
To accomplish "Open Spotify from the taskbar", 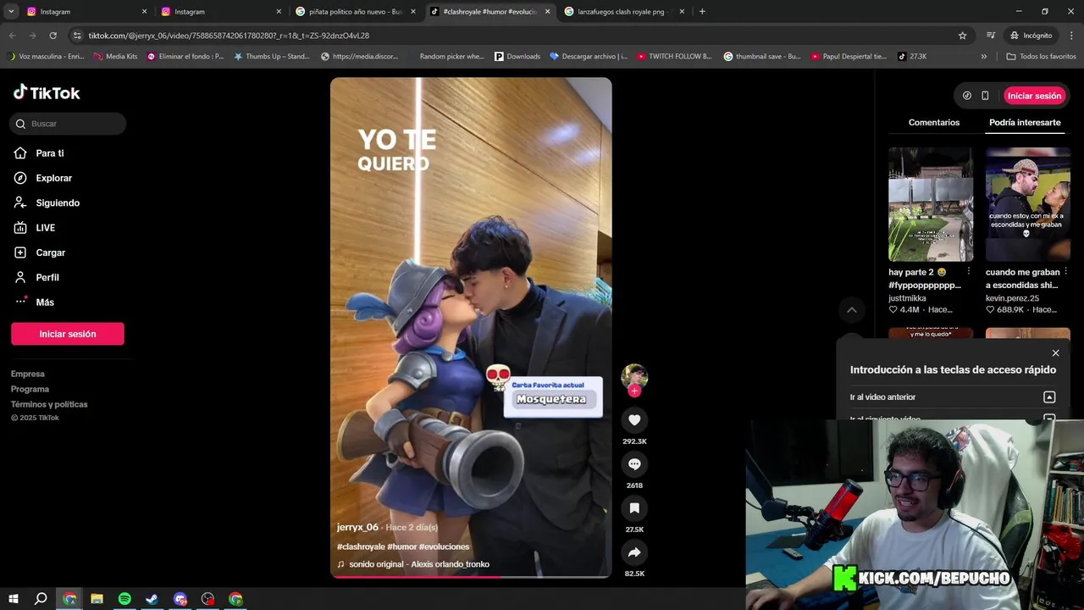I will click(x=124, y=599).
